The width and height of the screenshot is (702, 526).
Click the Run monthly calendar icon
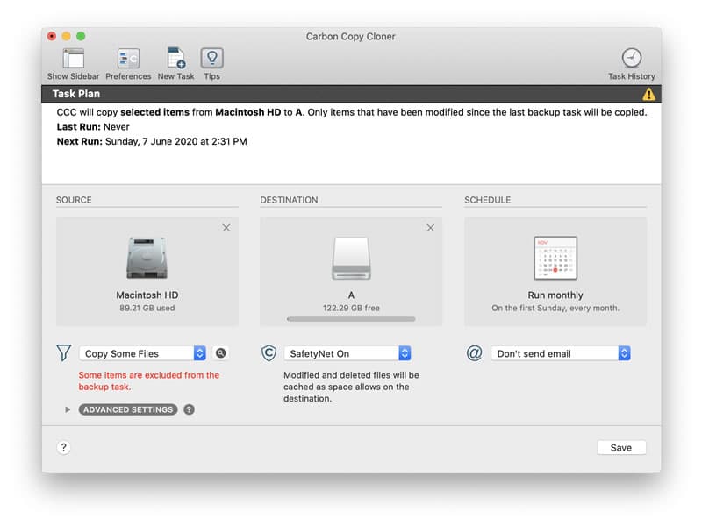click(555, 258)
